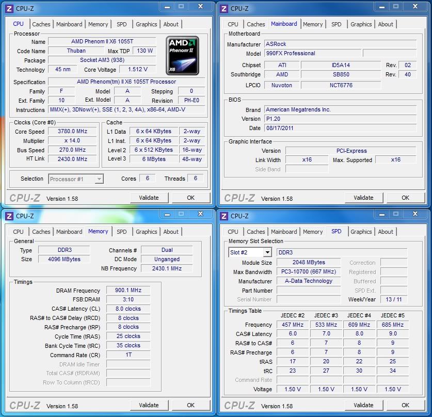Click OK in the Memory tab window
432x417 pixels.
[x=190, y=405]
